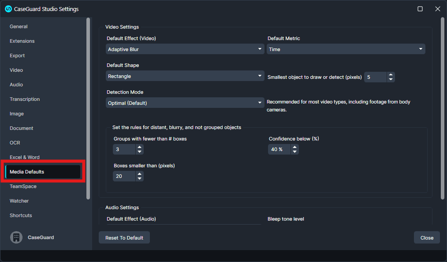Click the Reset To Default button

pos(124,238)
